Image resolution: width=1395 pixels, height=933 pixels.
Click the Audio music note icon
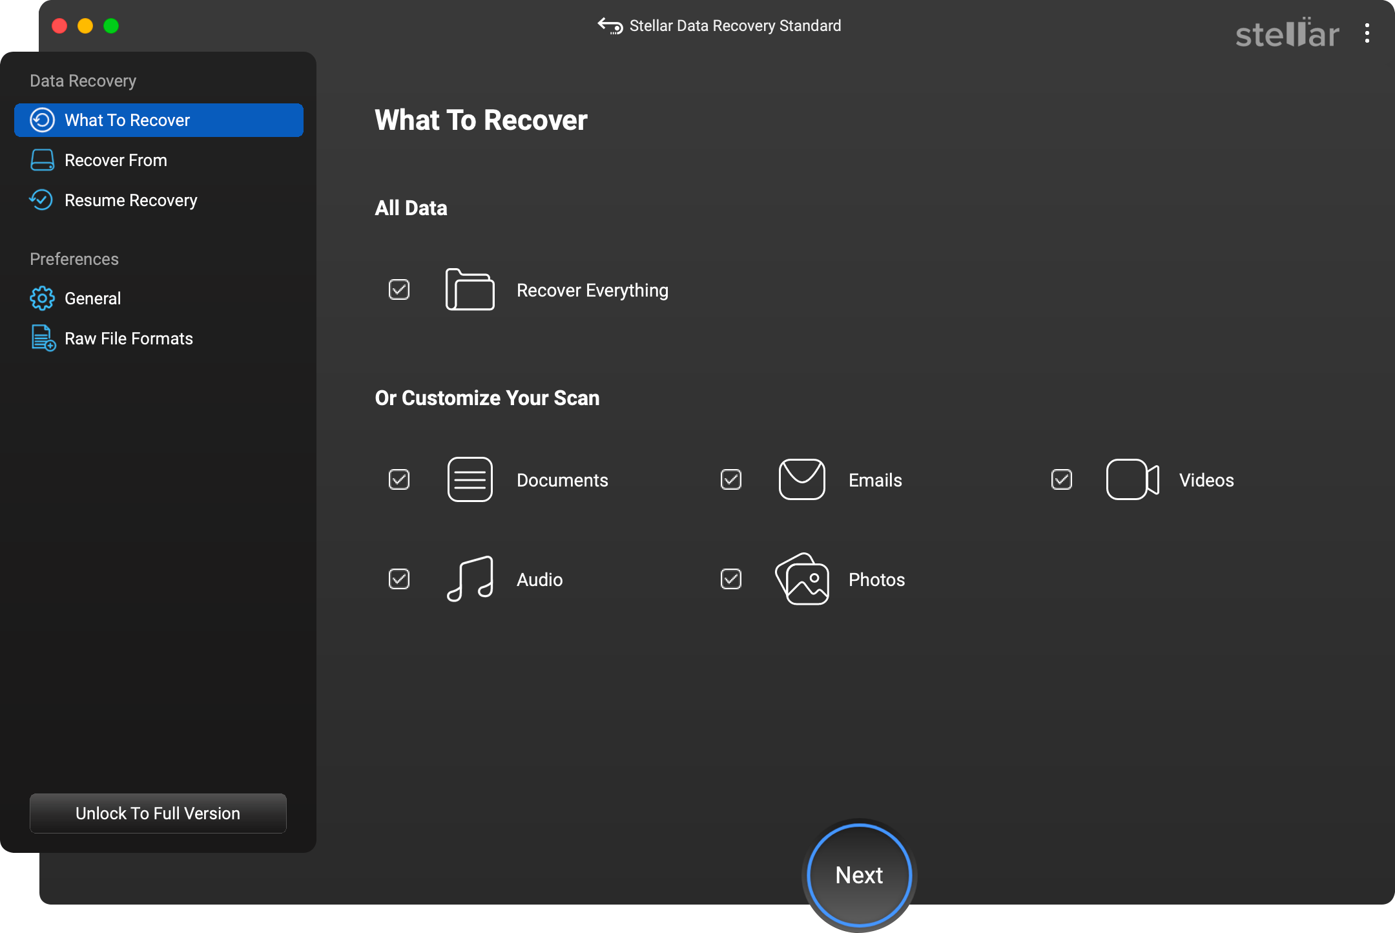point(470,579)
